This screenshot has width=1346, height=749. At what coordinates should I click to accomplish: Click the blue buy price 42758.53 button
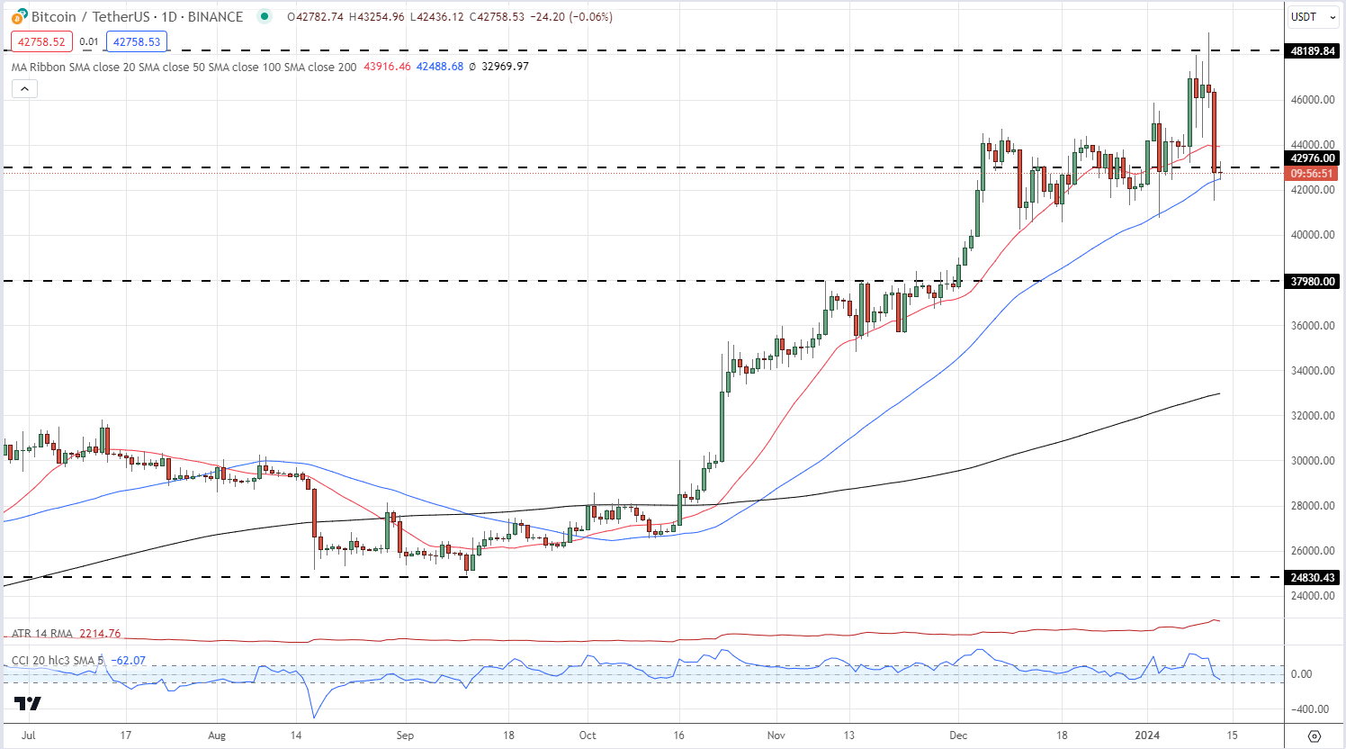137,41
